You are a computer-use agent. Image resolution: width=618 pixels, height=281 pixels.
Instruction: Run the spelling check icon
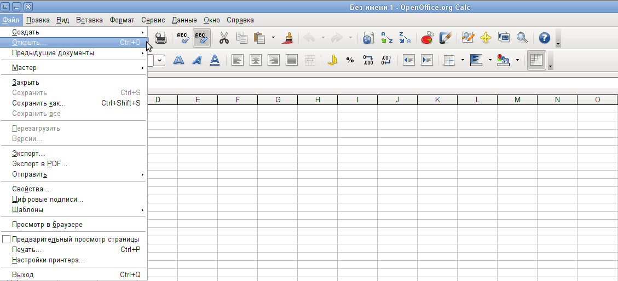click(x=183, y=38)
